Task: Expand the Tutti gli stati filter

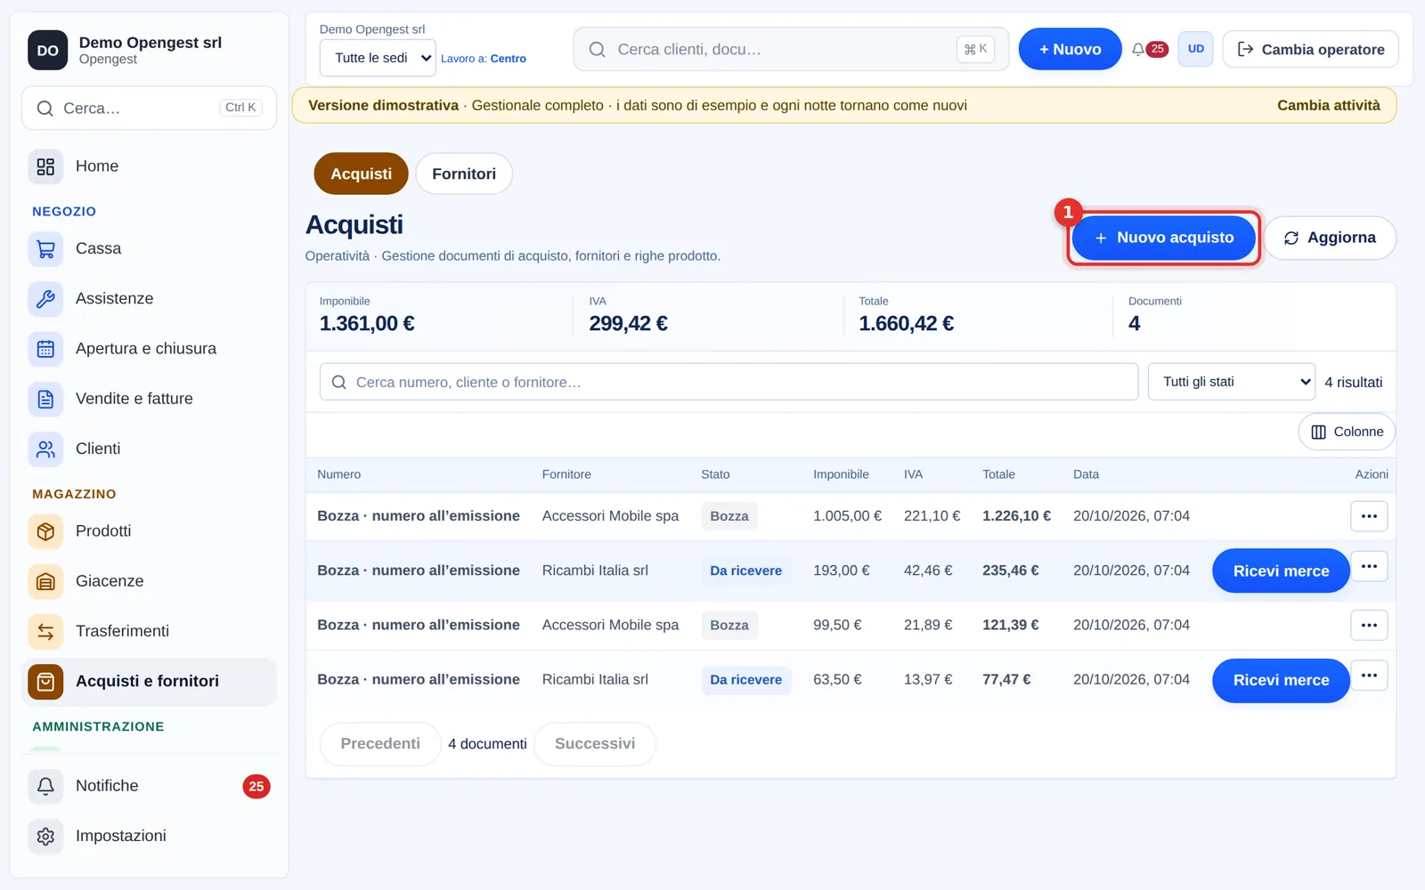Action: click(1232, 382)
